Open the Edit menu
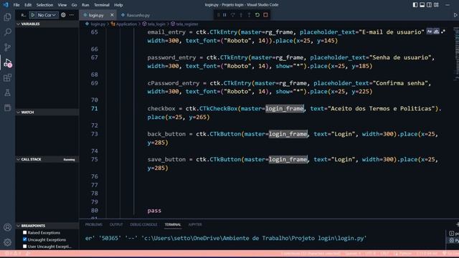459x258 pixels. [28, 5]
